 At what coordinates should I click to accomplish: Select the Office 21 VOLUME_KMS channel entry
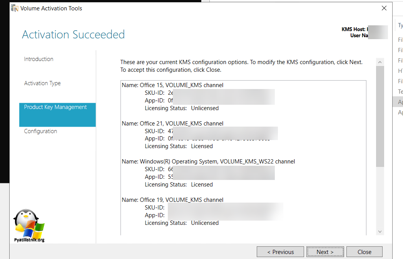coord(172,124)
